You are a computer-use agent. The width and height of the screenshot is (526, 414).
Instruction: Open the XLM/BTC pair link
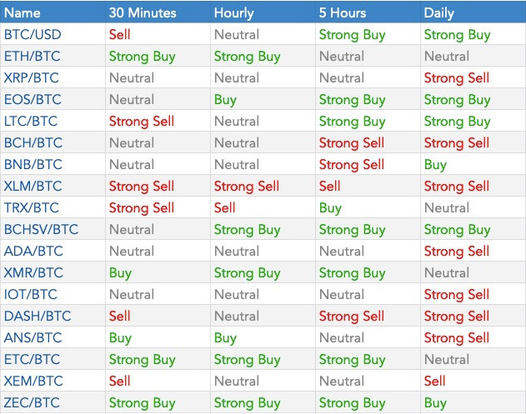click(x=33, y=186)
